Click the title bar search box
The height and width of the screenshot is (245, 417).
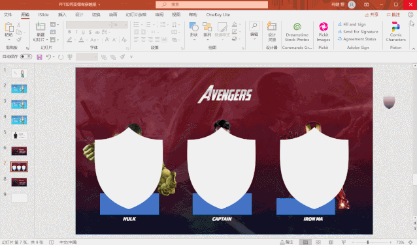click(x=212, y=5)
